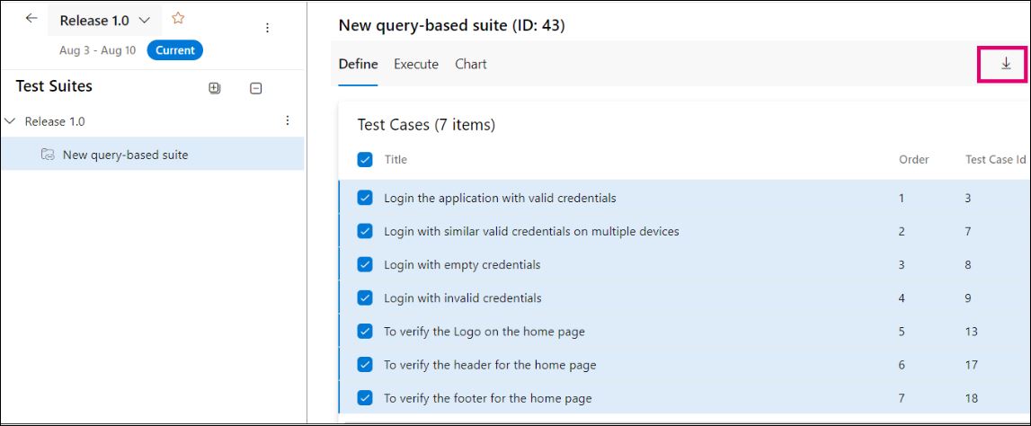Uncheck Login with empty credentials test case
Viewport: 1031px width, 426px height.
[x=365, y=264]
